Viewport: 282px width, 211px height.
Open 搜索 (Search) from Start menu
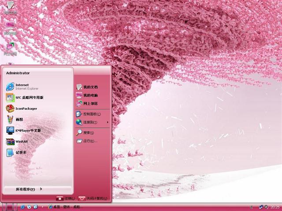click(x=87, y=132)
